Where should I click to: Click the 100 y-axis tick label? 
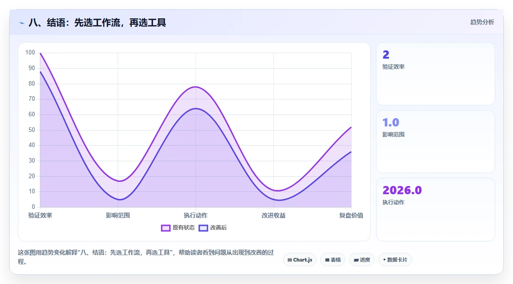point(30,53)
